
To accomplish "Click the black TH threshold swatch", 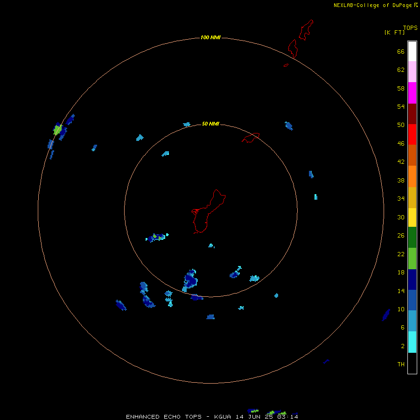I will (x=412, y=363).
